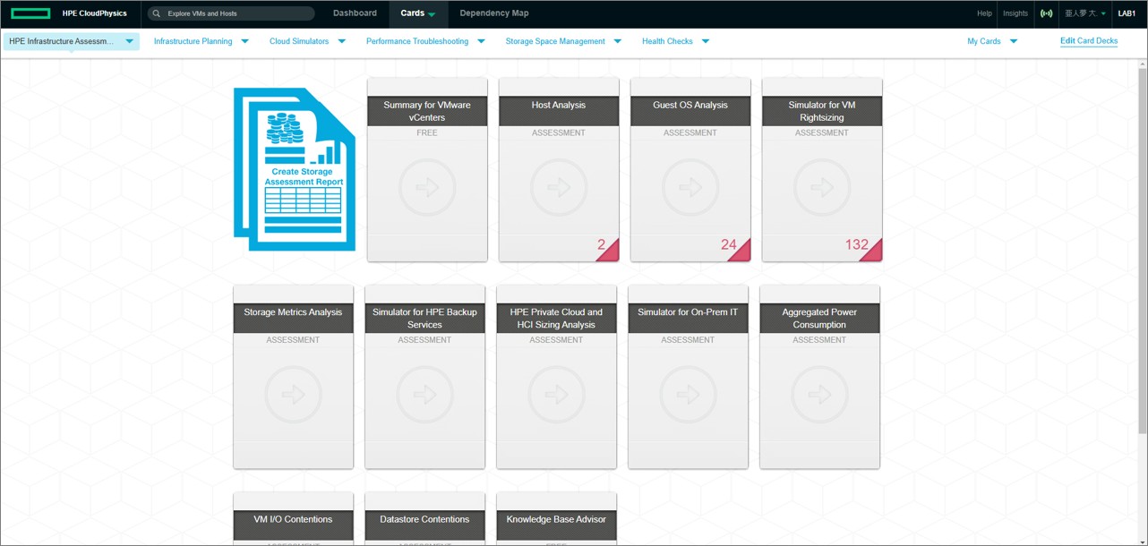1148x546 pixels.
Task: Click in the Explore VMs and Hosts search field
Action: pos(231,13)
